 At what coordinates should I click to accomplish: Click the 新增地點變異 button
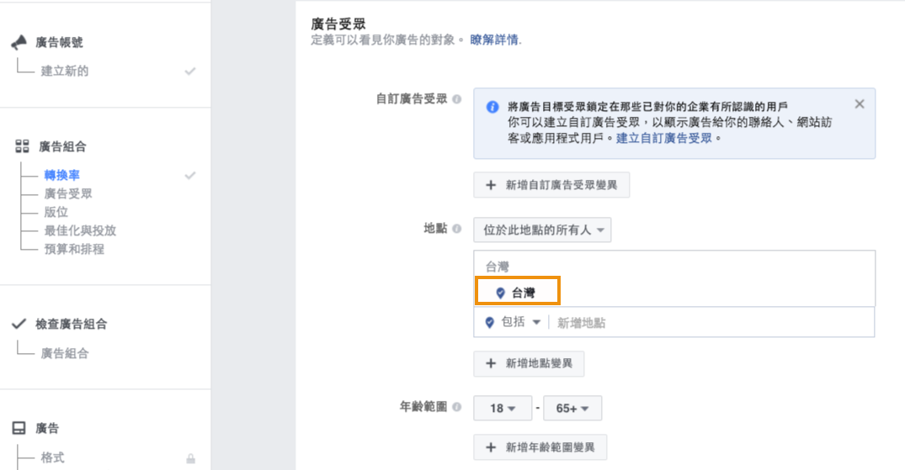[529, 364]
